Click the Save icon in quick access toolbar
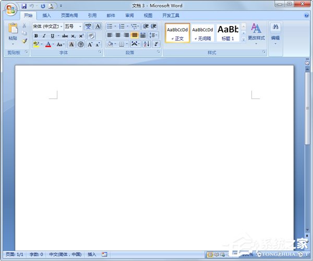313x261 pixels. click(24, 6)
